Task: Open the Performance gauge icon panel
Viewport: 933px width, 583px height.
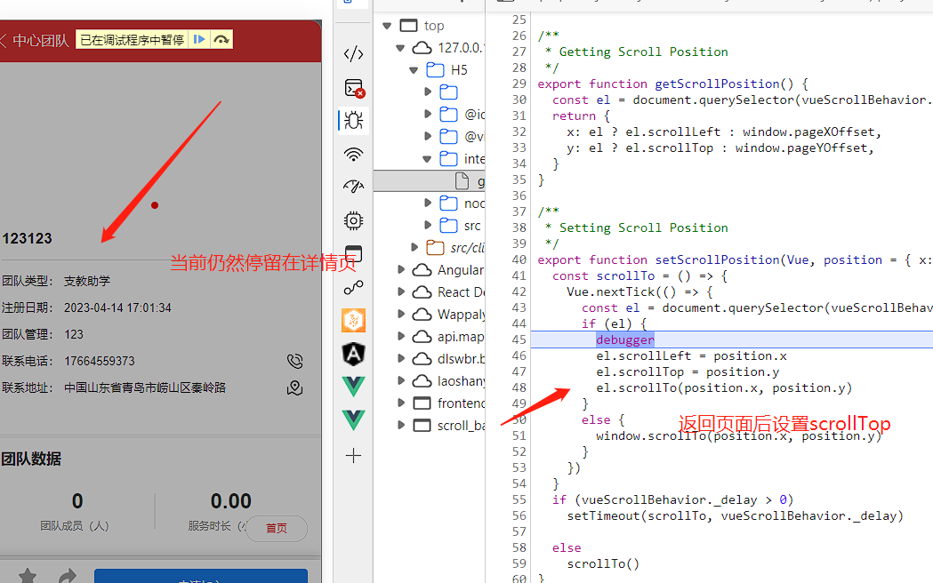Action: (353, 187)
